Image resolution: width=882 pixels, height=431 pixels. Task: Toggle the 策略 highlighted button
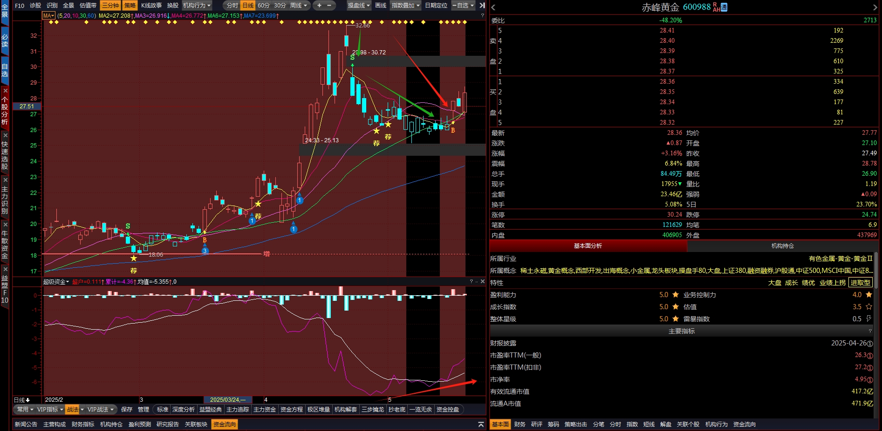click(130, 6)
